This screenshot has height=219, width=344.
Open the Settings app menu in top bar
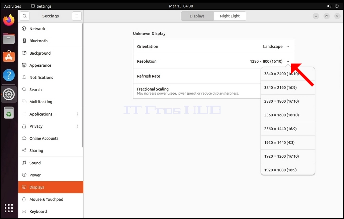click(41, 6)
